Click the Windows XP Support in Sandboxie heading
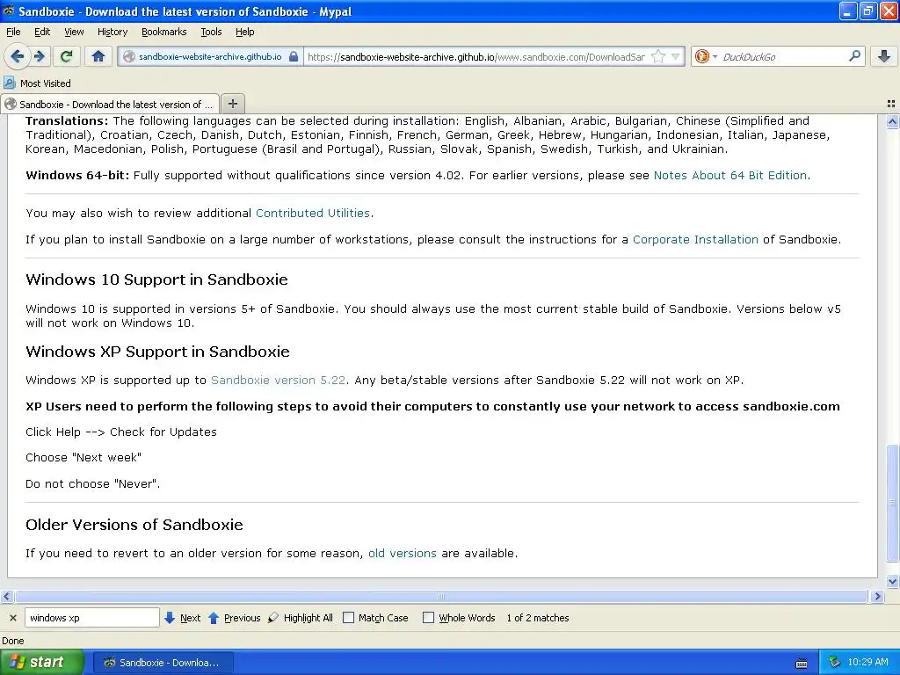 click(158, 352)
